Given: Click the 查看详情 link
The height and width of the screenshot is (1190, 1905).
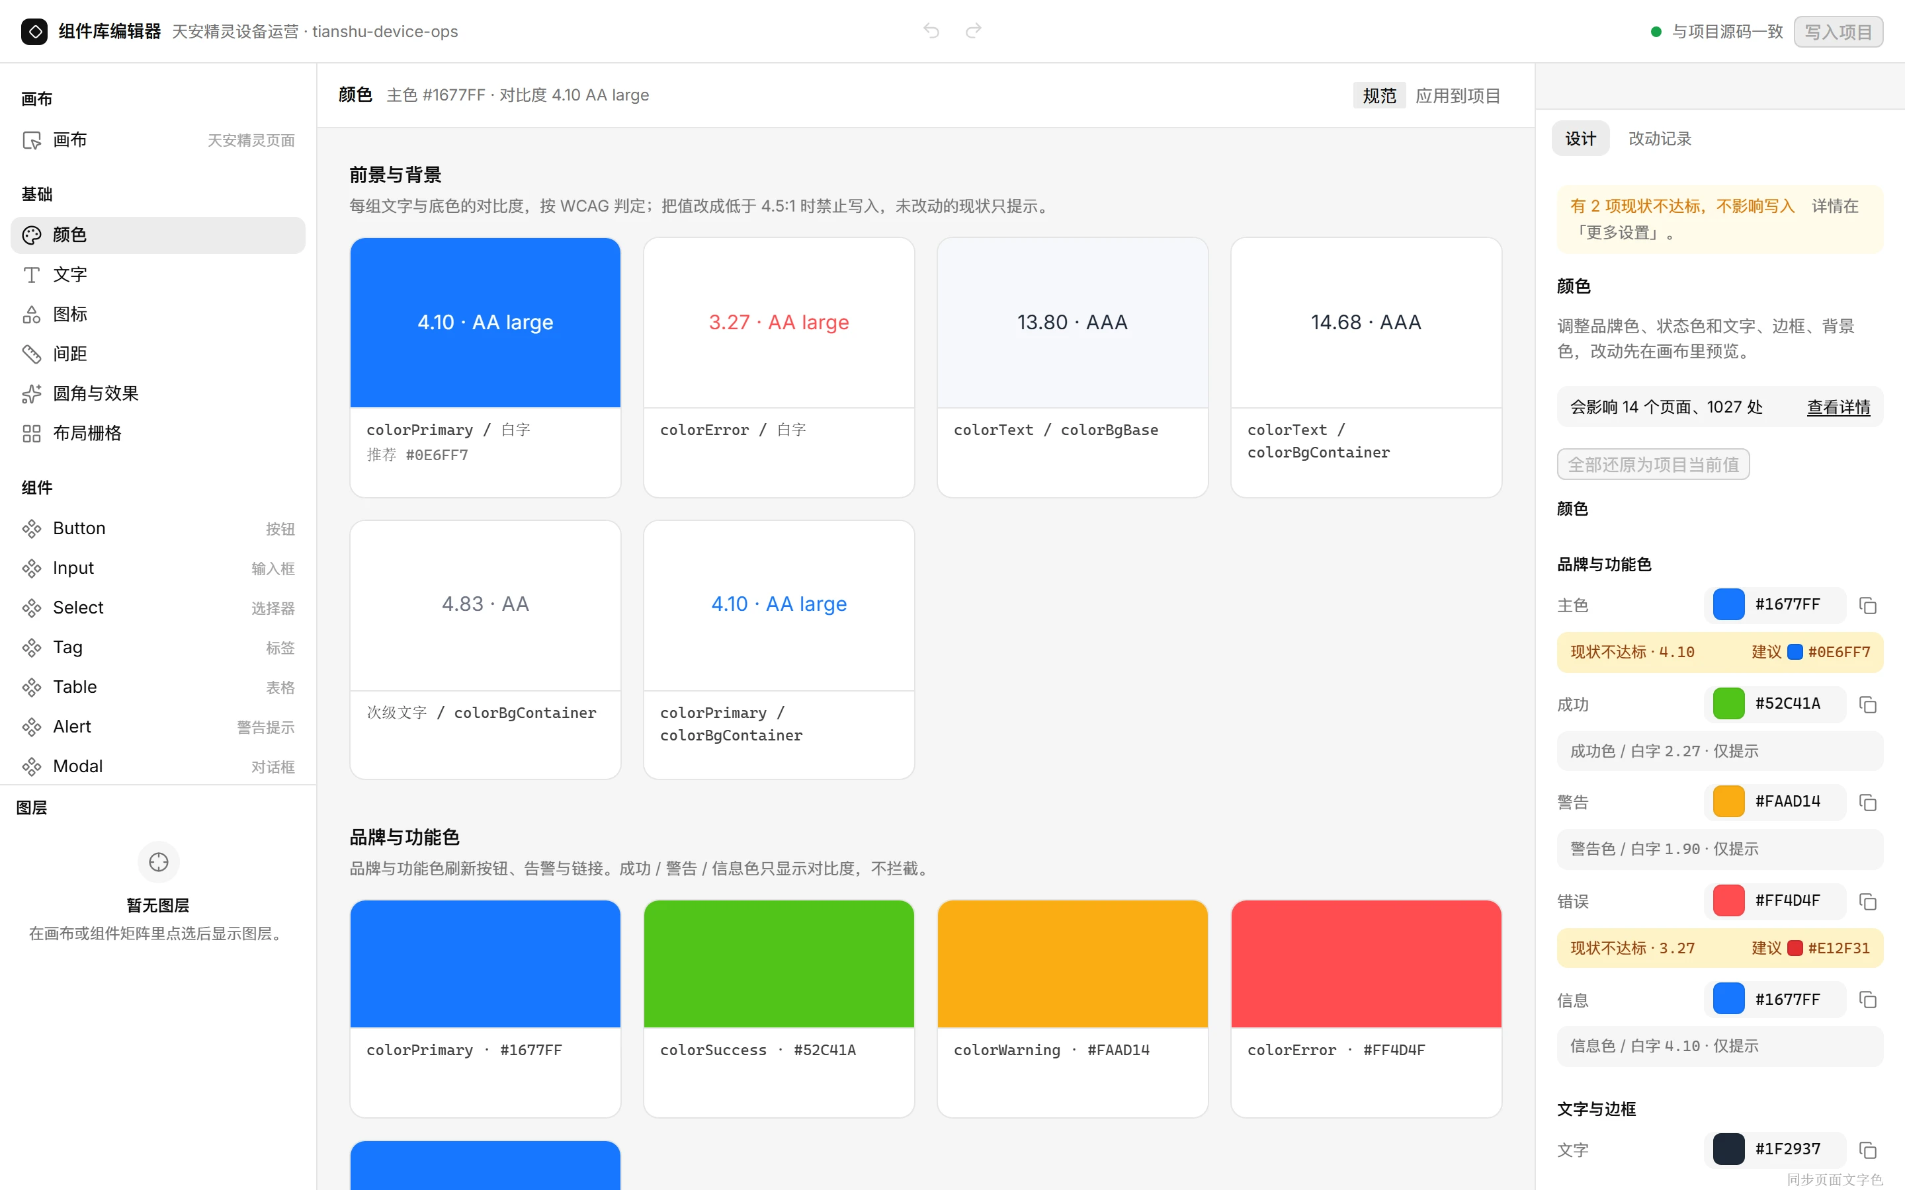Looking at the screenshot, I should pyautogui.click(x=1838, y=407).
